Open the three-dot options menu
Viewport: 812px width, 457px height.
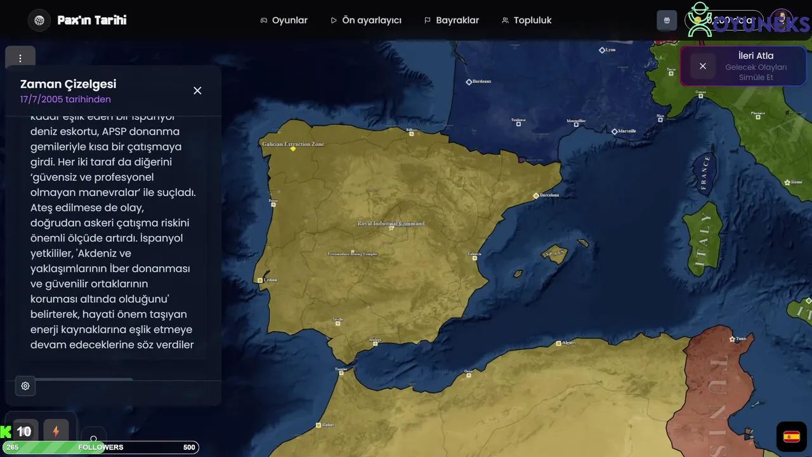point(20,58)
